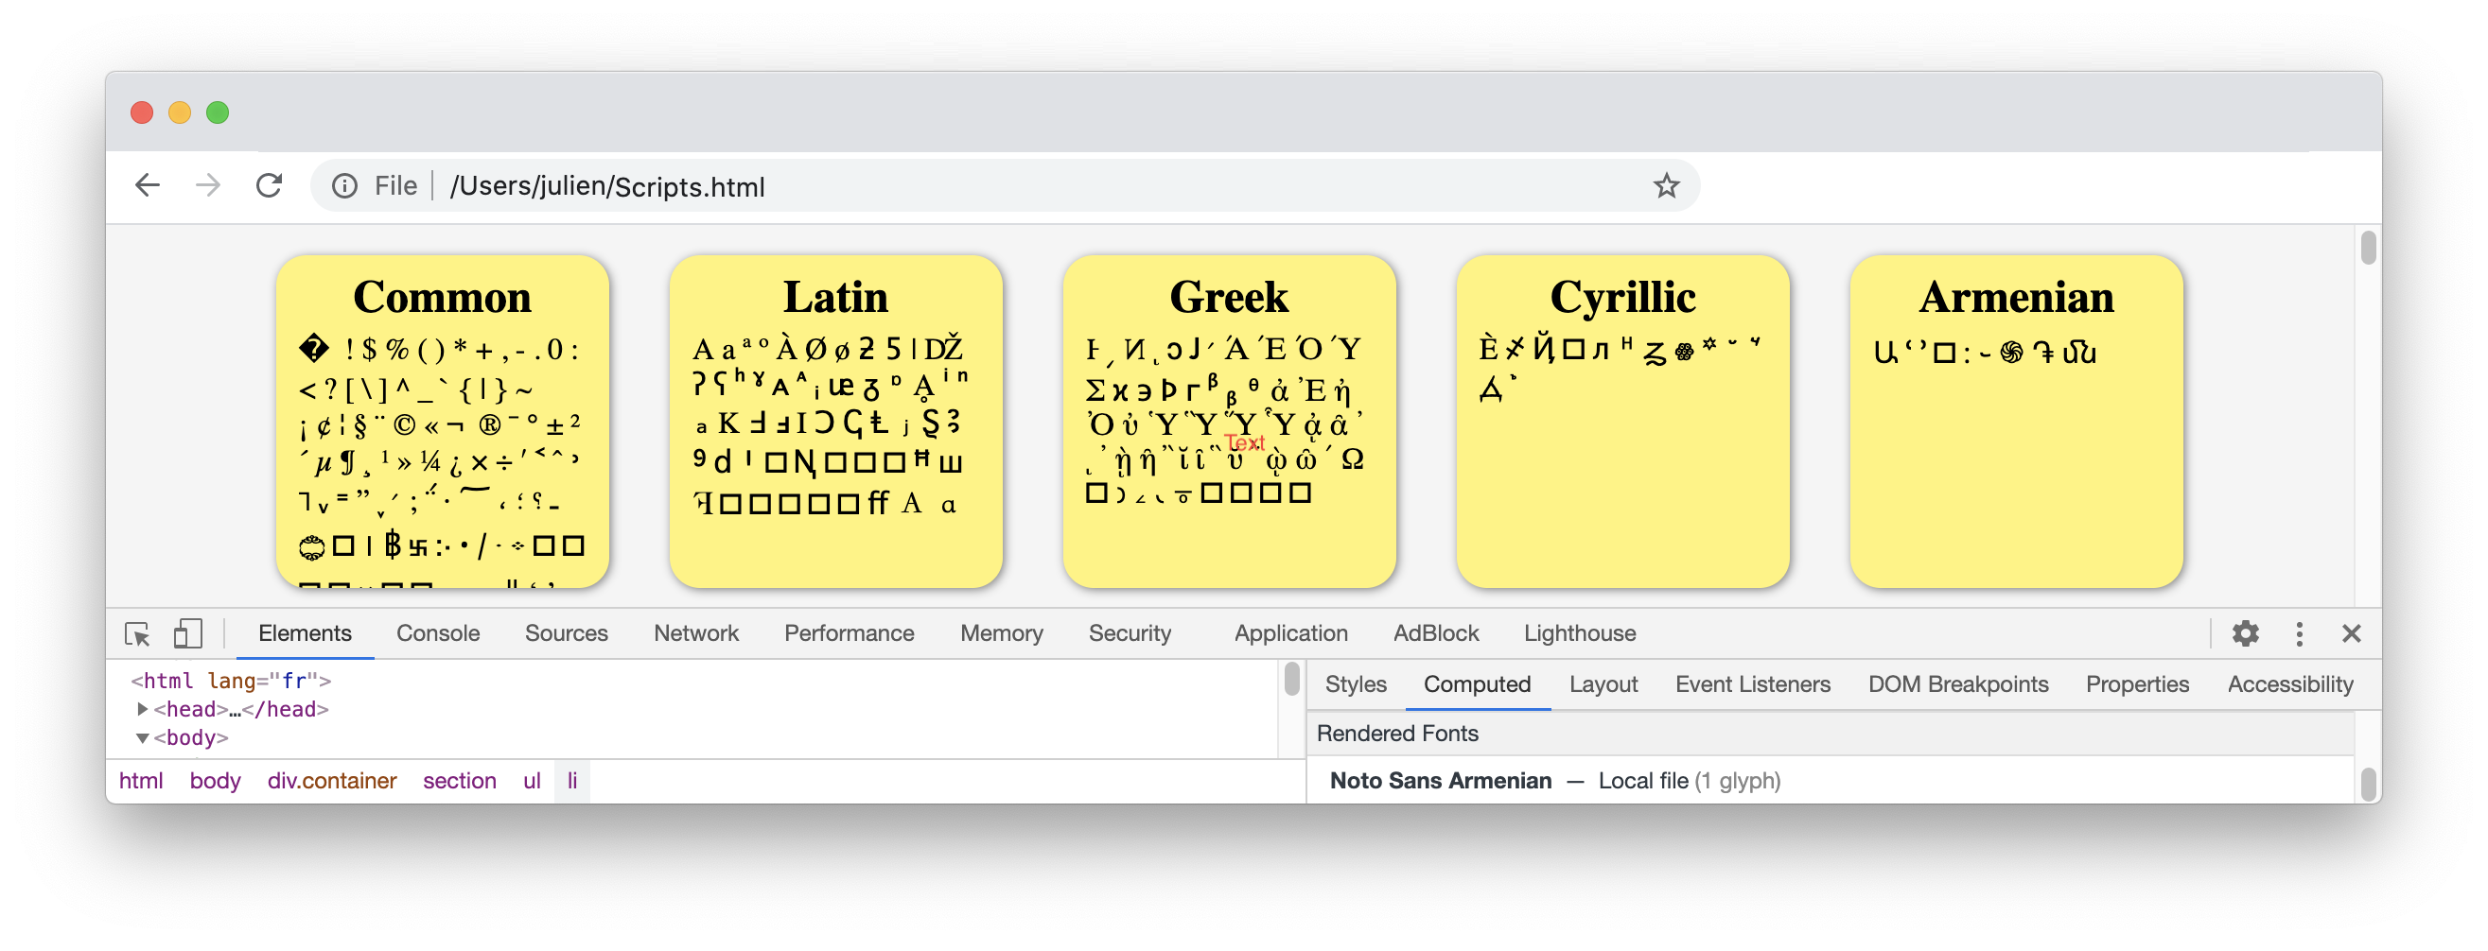Viewport: 2488px width, 951px height.
Task: Bookmark page with the star icon
Action: 1665,185
